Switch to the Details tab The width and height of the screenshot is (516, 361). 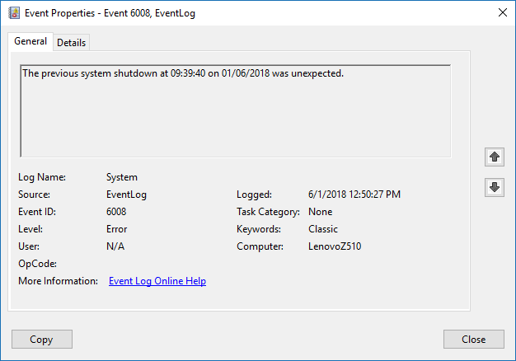(71, 43)
